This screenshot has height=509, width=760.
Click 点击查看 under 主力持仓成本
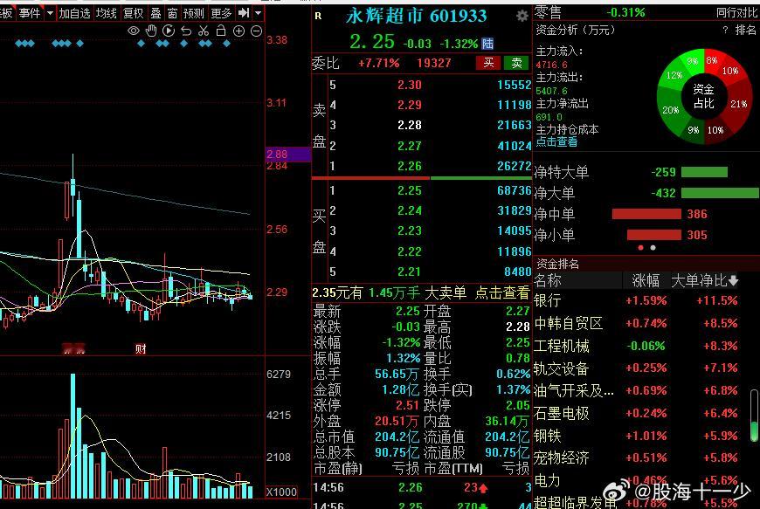pyautogui.click(x=556, y=142)
